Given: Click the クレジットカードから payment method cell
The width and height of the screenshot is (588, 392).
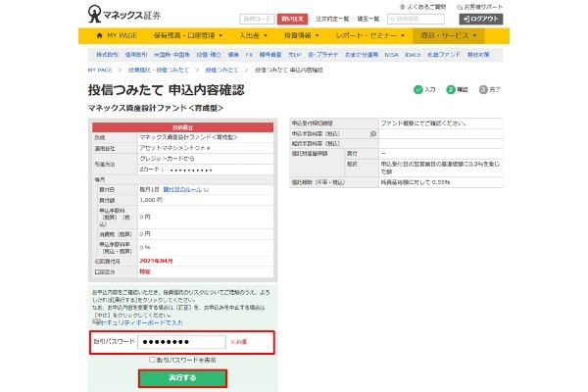Looking at the screenshot, I should [205, 159].
